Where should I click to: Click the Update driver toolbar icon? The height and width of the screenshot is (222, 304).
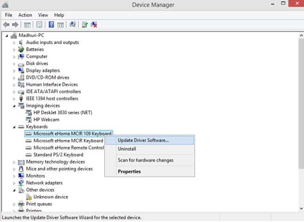point(85,24)
